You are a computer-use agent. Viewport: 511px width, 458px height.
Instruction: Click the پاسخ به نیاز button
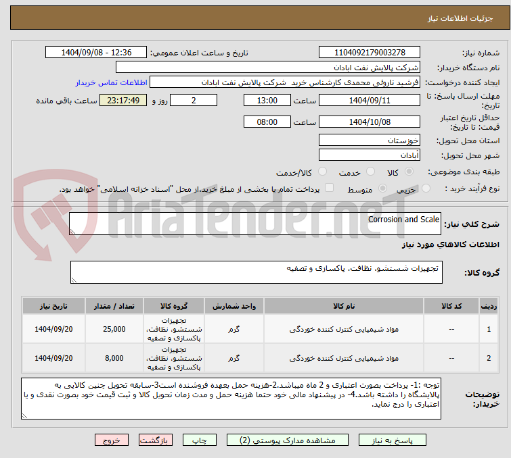[x=404, y=440]
